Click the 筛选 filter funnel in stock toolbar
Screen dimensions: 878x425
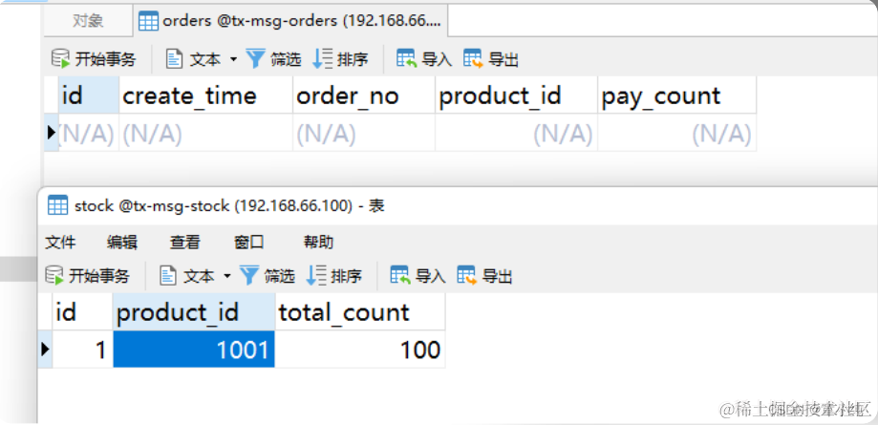(249, 275)
